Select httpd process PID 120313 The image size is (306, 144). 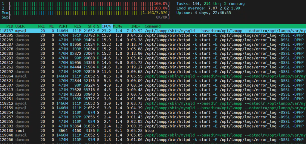pyautogui.click(x=153, y=90)
